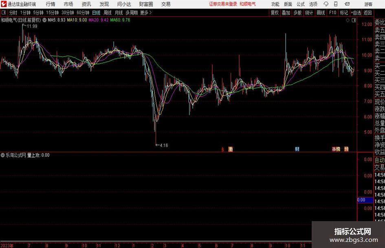The height and width of the screenshot is (248, 385).
Task: Switch to 1分钟 period
Action: (25, 13)
